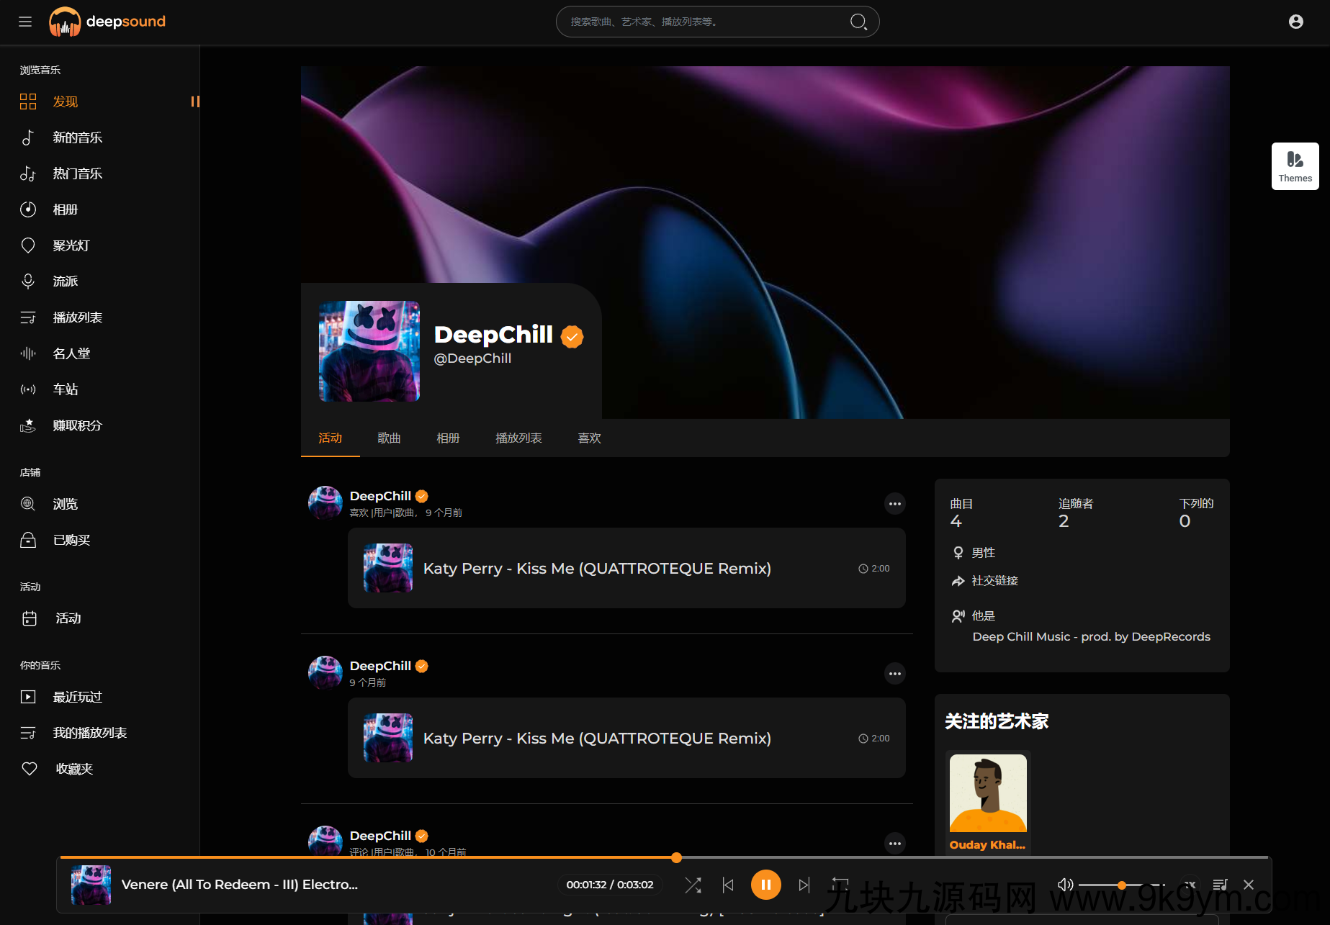
Task: Expand options menu on second activity post
Action: [894, 674]
